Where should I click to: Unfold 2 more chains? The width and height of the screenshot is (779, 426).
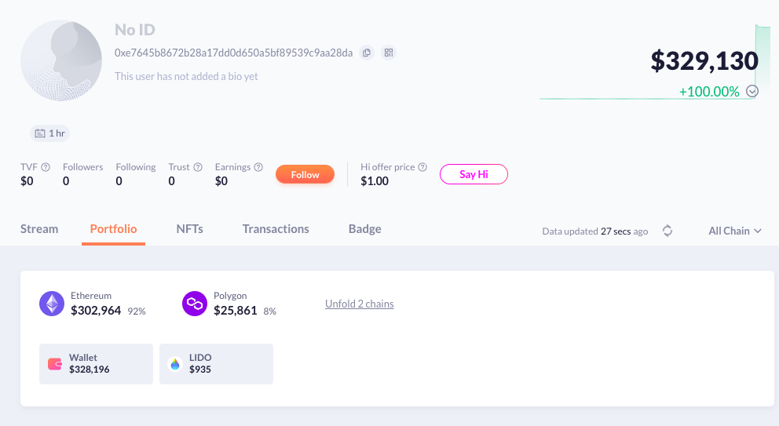click(360, 304)
